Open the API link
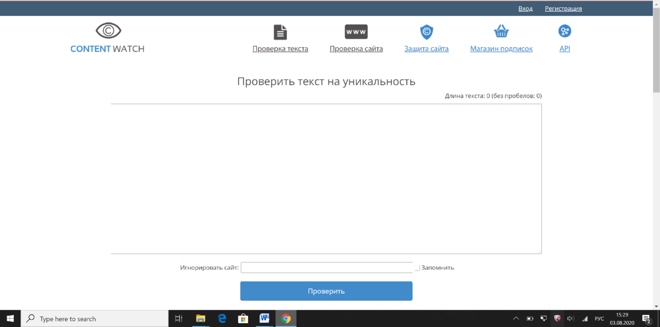Viewport: 660px width, 327px height. coord(565,49)
